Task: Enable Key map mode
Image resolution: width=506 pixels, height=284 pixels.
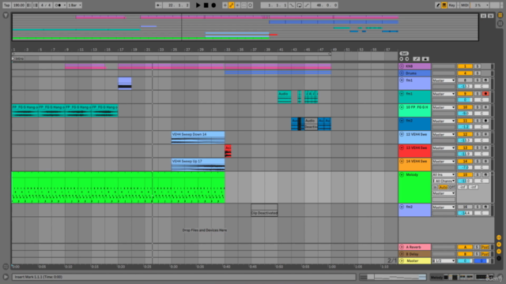Action: [x=451, y=6]
